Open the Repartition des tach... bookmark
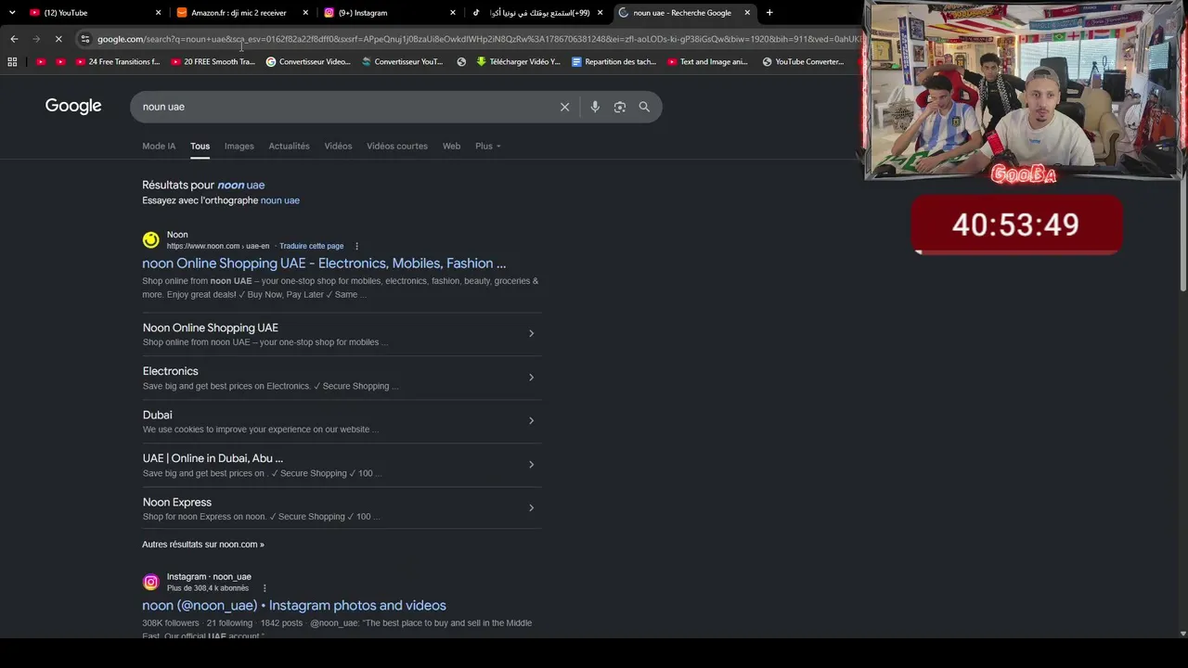Viewport: 1188px width, 668px height. (613, 62)
